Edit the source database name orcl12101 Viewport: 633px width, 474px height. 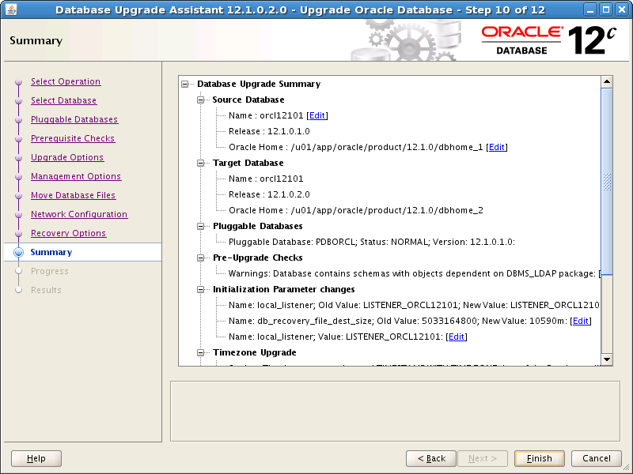point(317,115)
